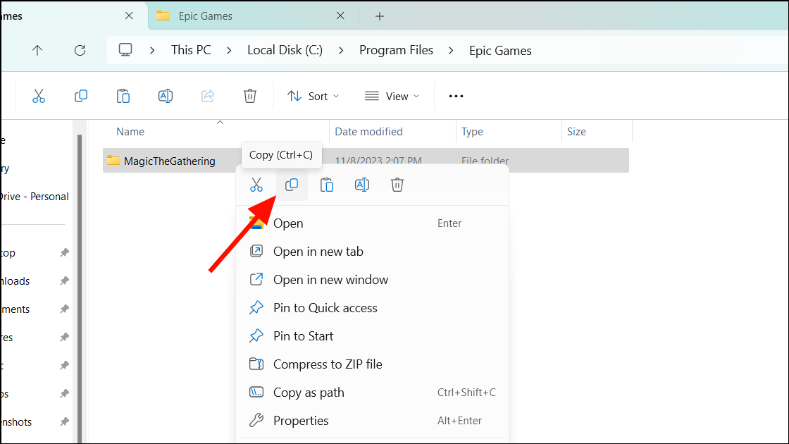Copy the folder using the context menu copy icon
The image size is (789, 444).
pyautogui.click(x=292, y=184)
